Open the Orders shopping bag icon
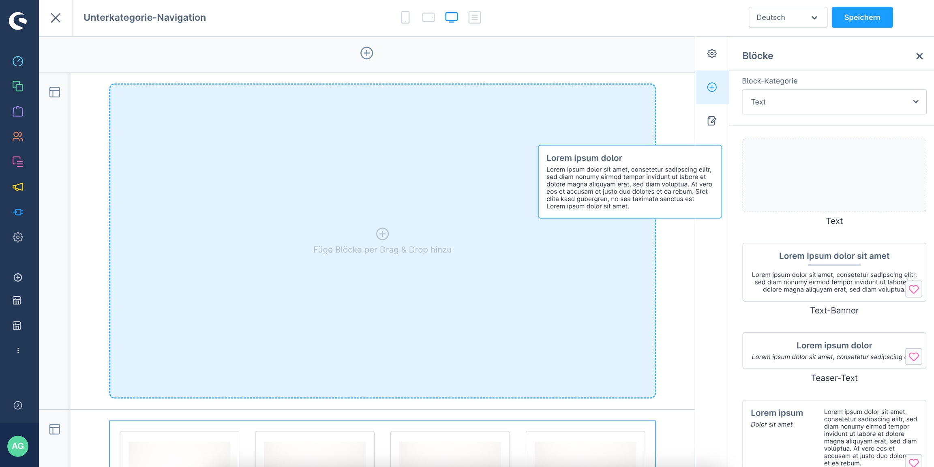934x467 pixels. (18, 111)
